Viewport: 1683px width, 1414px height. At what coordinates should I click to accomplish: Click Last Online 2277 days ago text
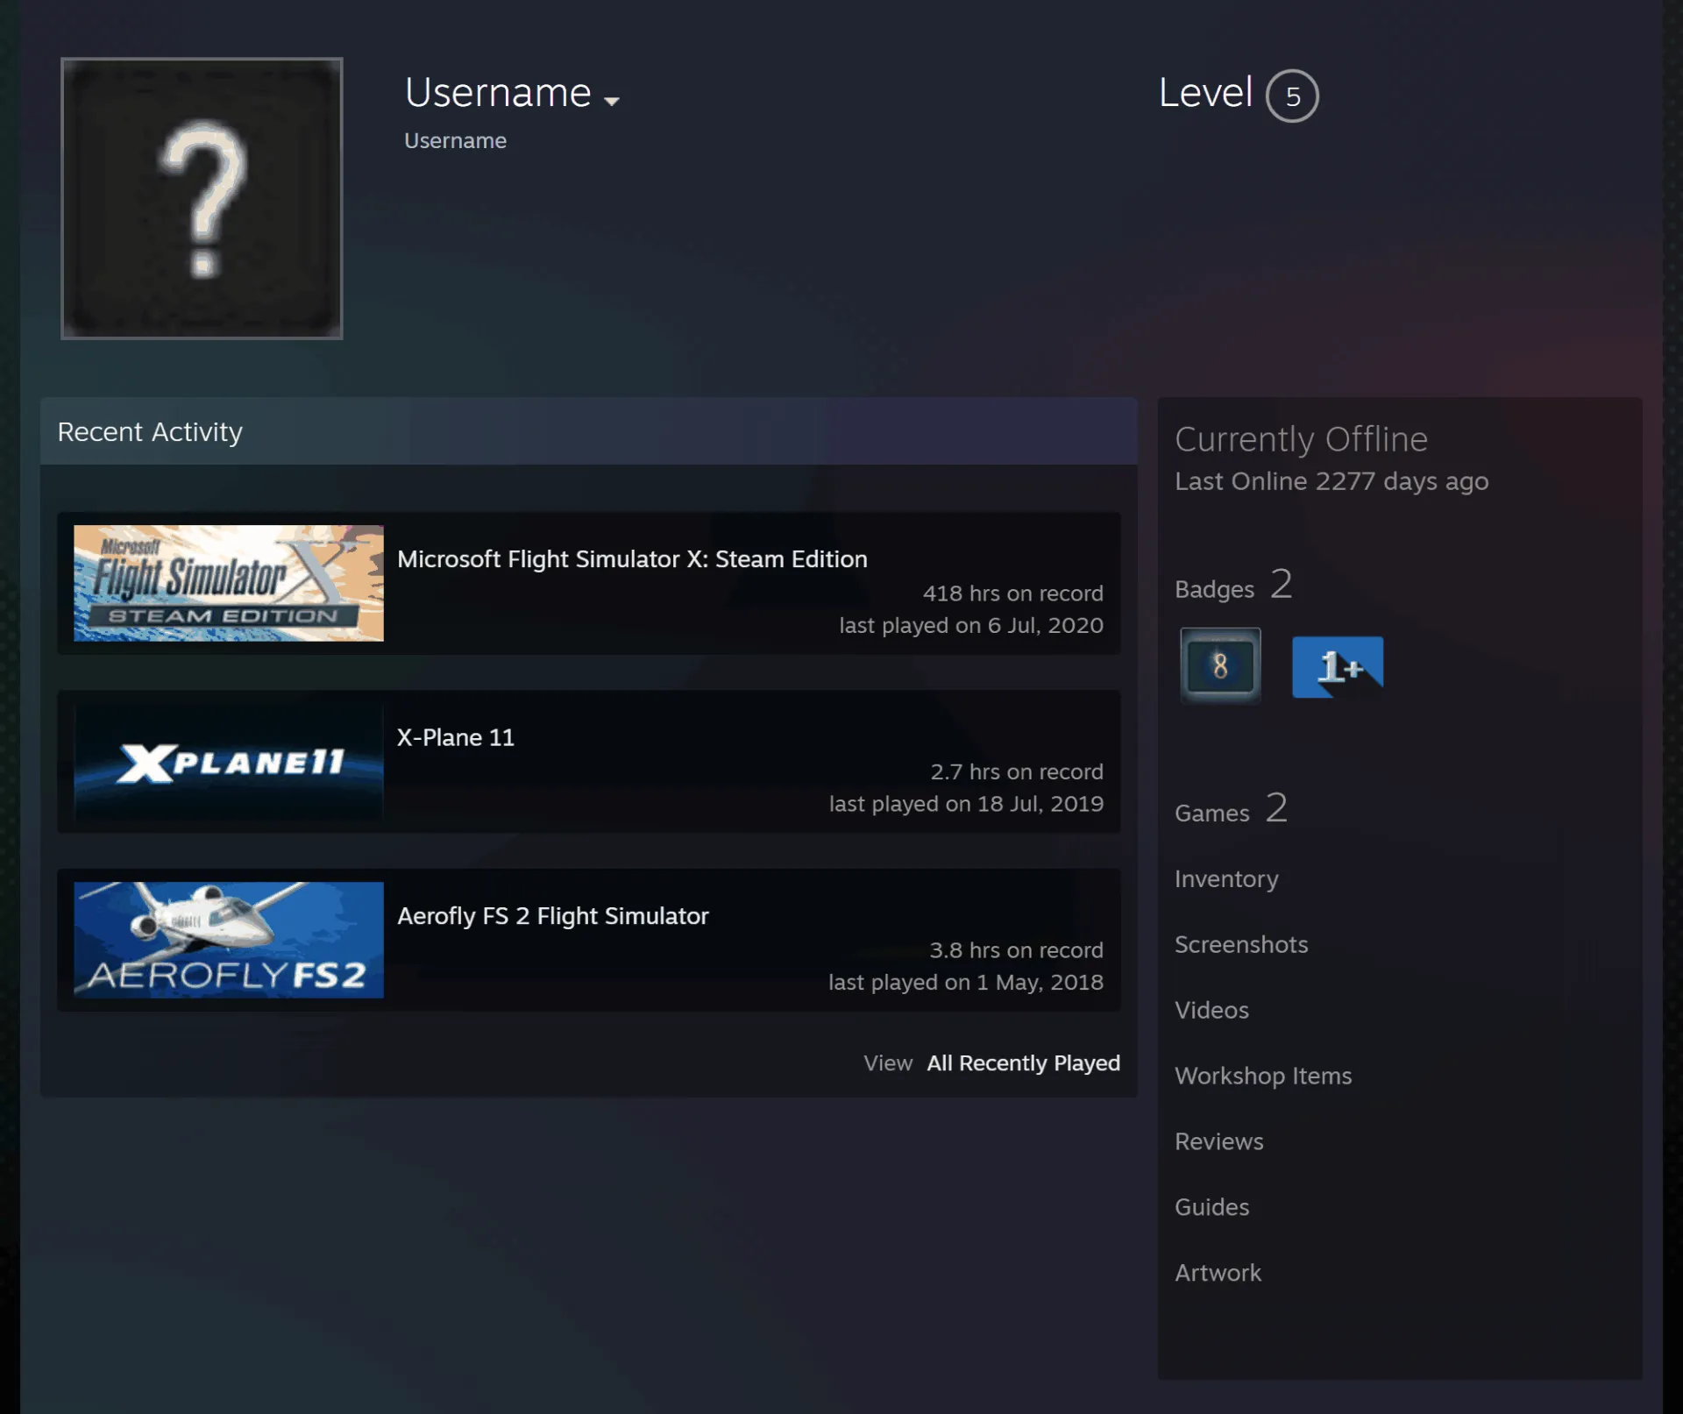[x=1331, y=482]
